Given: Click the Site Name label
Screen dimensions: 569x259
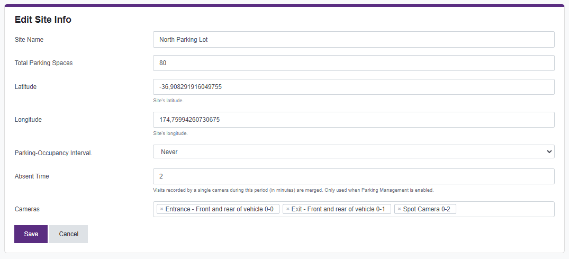Looking at the screenshot, I should 29,40.
